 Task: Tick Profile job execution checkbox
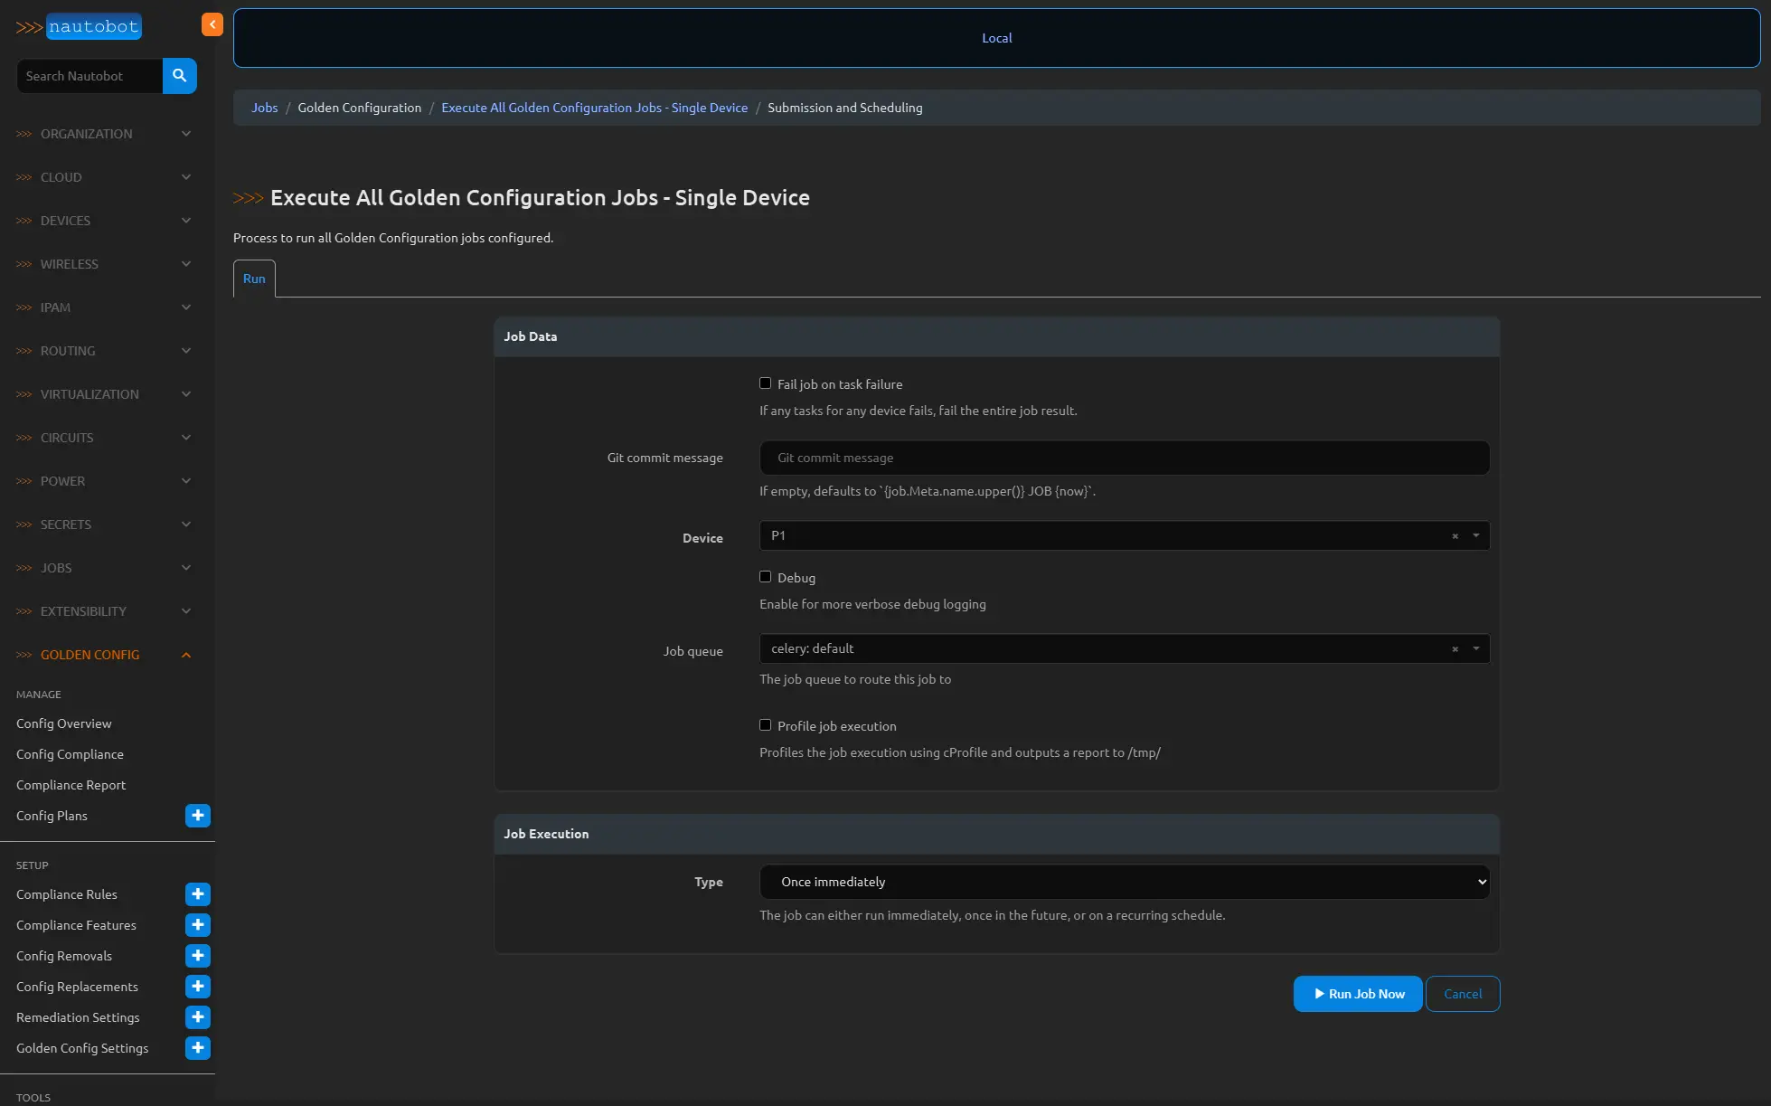coord(765,725)
